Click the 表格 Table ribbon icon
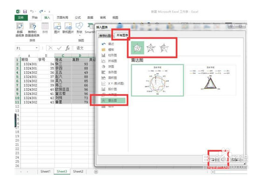Viewport: 264px width, 176px height. point(45,28)
